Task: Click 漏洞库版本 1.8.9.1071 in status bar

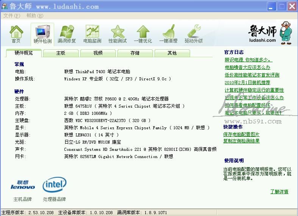Action: [142, 213]
